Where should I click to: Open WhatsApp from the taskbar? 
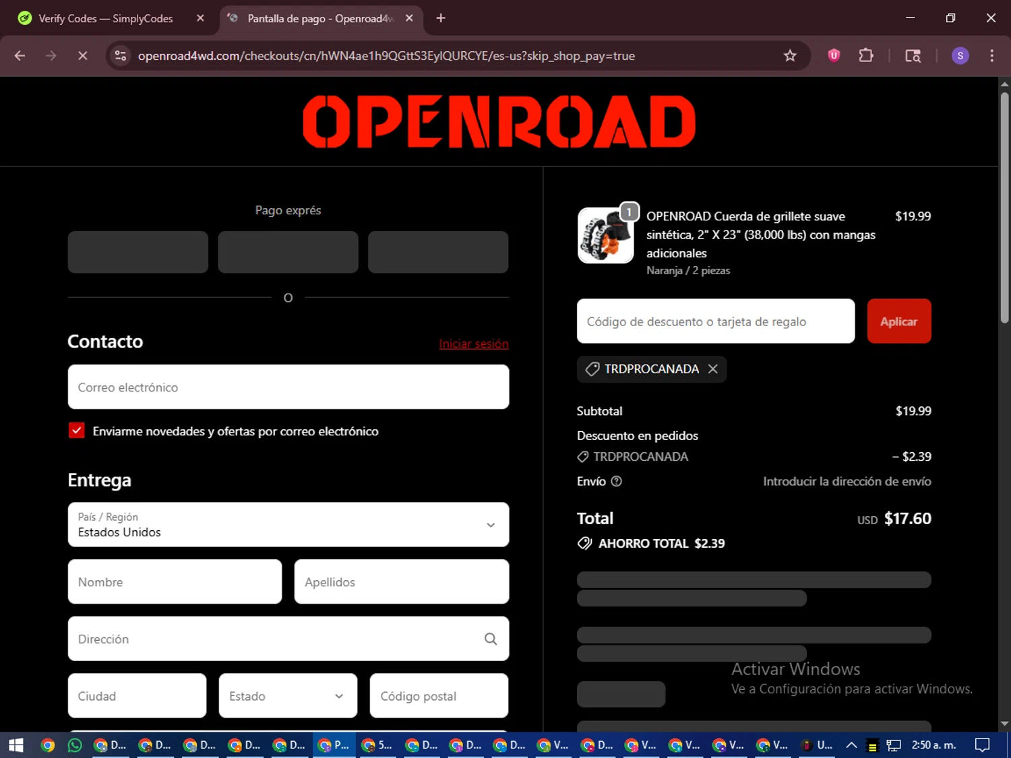point(75,745)
